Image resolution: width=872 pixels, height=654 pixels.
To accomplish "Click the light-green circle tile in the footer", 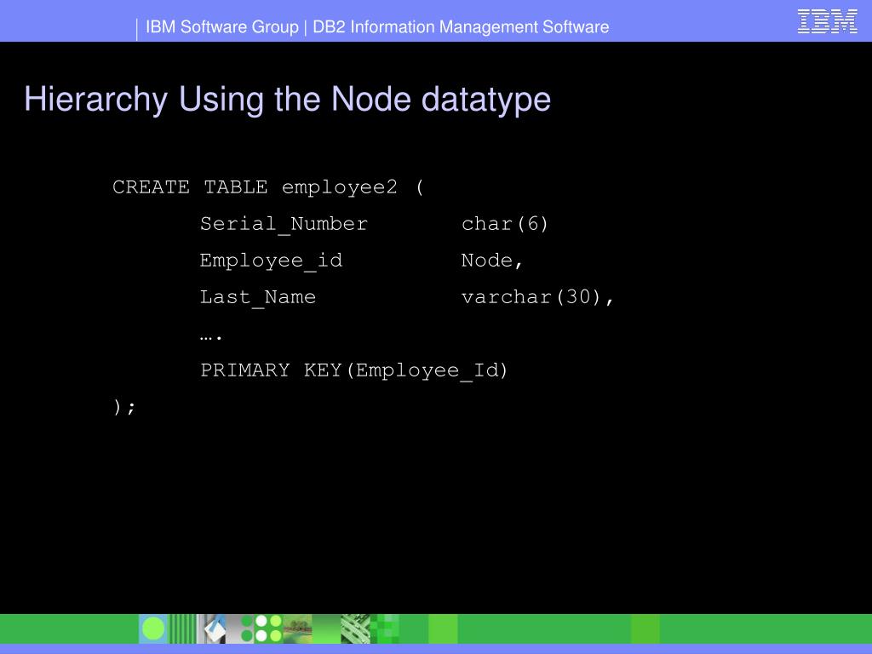I will tap(153, 629).
